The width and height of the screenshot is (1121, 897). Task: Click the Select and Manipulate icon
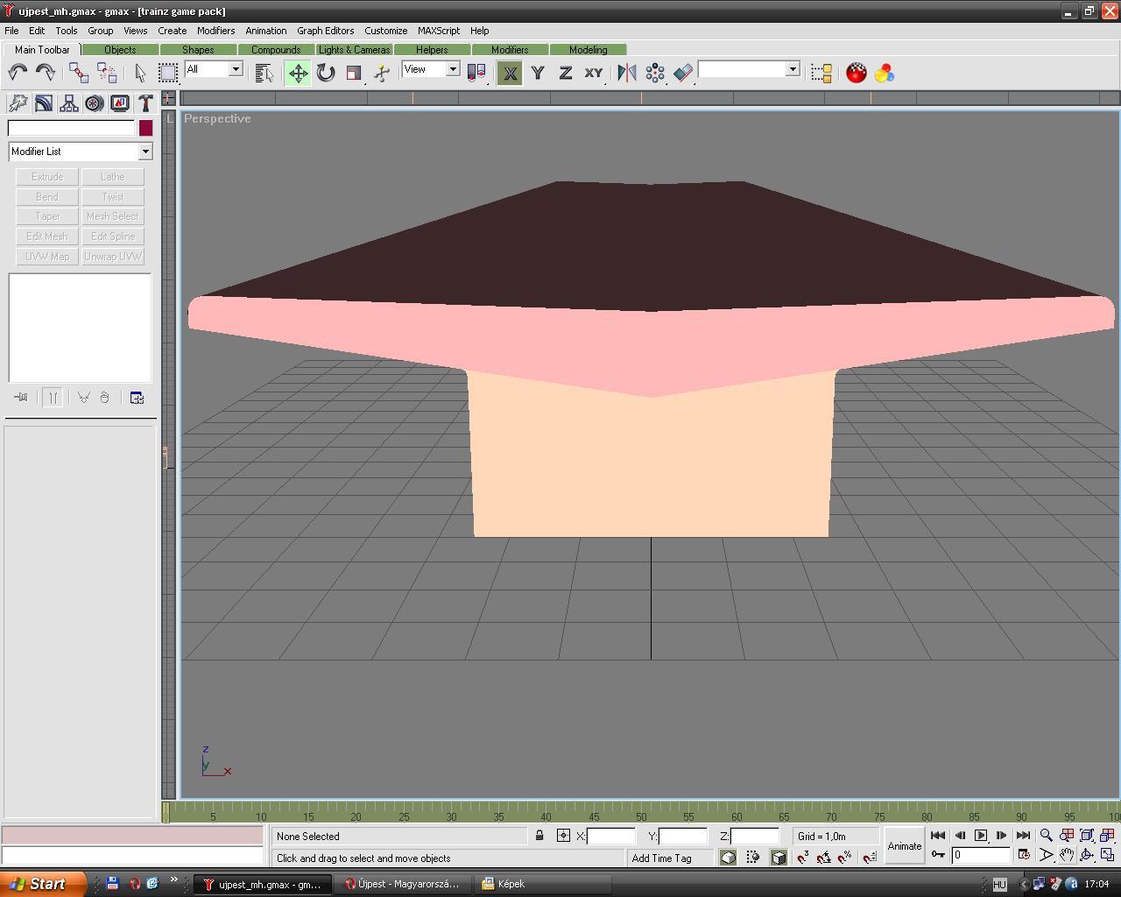[x=382, y=74]
